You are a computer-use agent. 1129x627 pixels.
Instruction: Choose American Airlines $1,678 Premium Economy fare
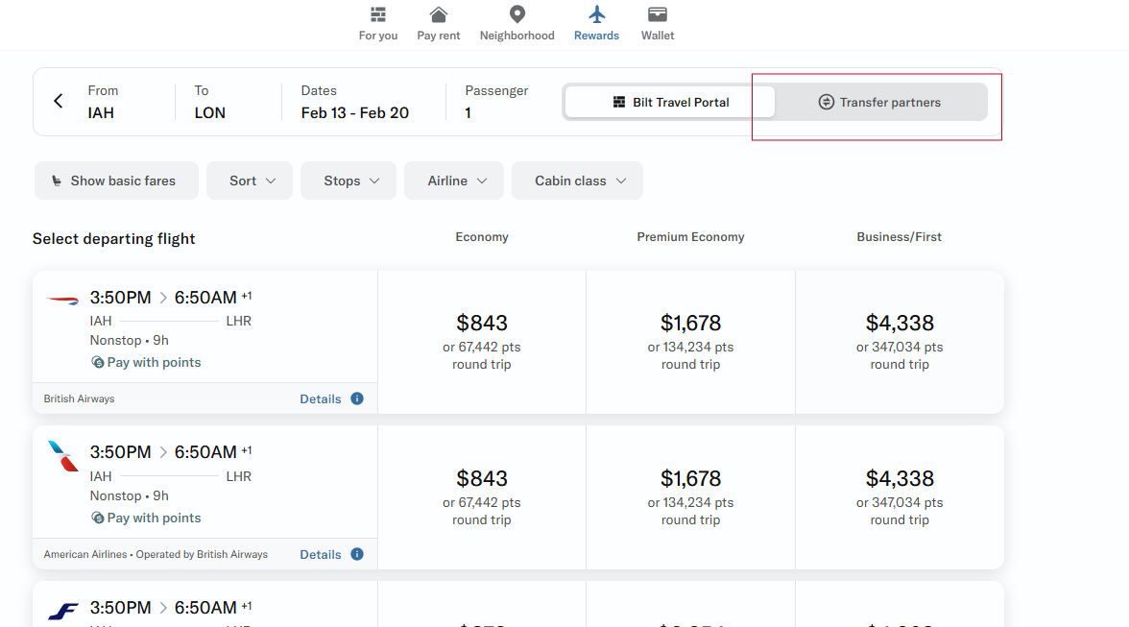(x=690, y=496)
